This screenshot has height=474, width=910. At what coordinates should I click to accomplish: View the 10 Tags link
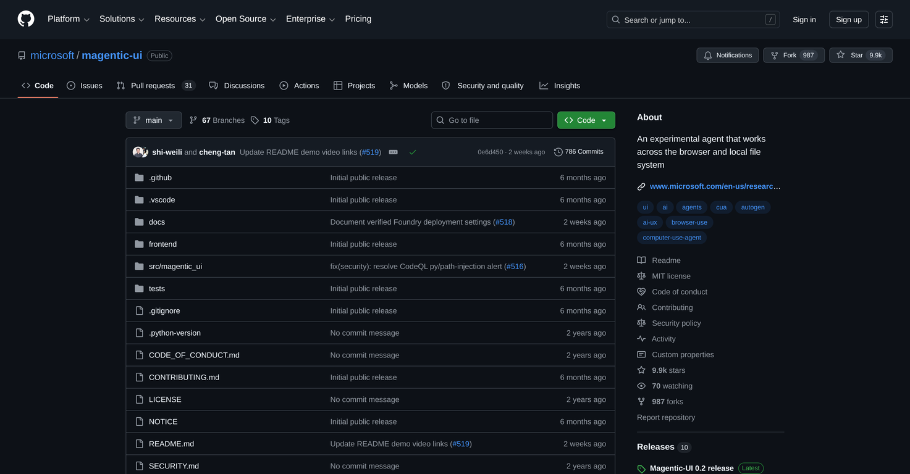tap(270, 120)
